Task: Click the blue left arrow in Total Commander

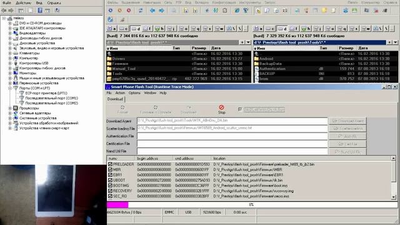Action: pos(152,11)
